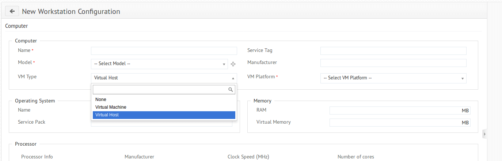Click the Select Model dropdown arrow
Viewport: 502px width, 161px height.
(x=224, y=64)
